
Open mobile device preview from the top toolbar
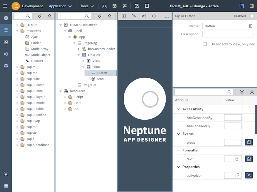[x=146, y=6]
